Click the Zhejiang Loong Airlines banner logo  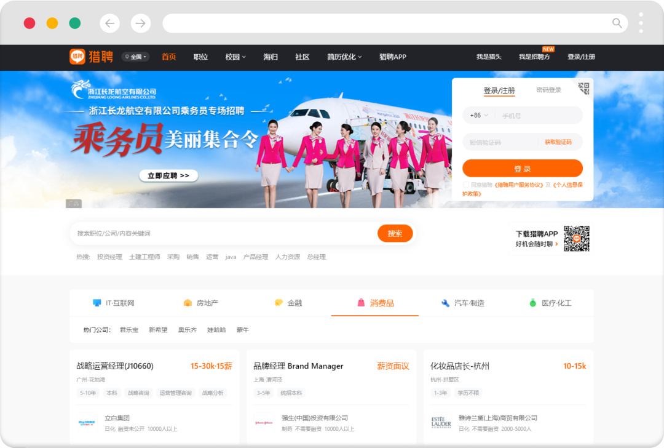(114, 90)
